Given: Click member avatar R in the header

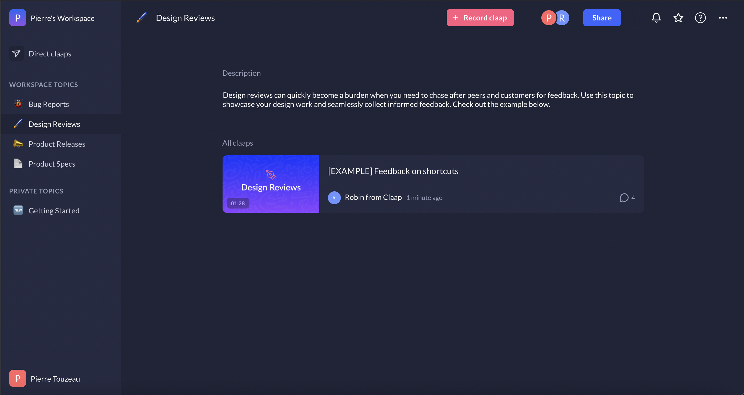Looking at the screenshot, I should 562,18.
